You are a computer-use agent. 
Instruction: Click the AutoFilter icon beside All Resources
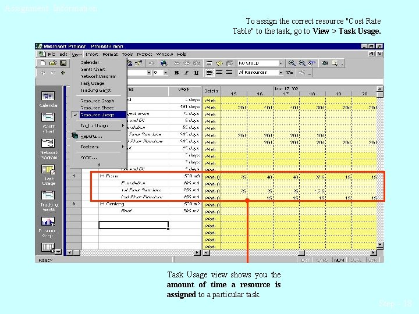click(x=289, y=72)
